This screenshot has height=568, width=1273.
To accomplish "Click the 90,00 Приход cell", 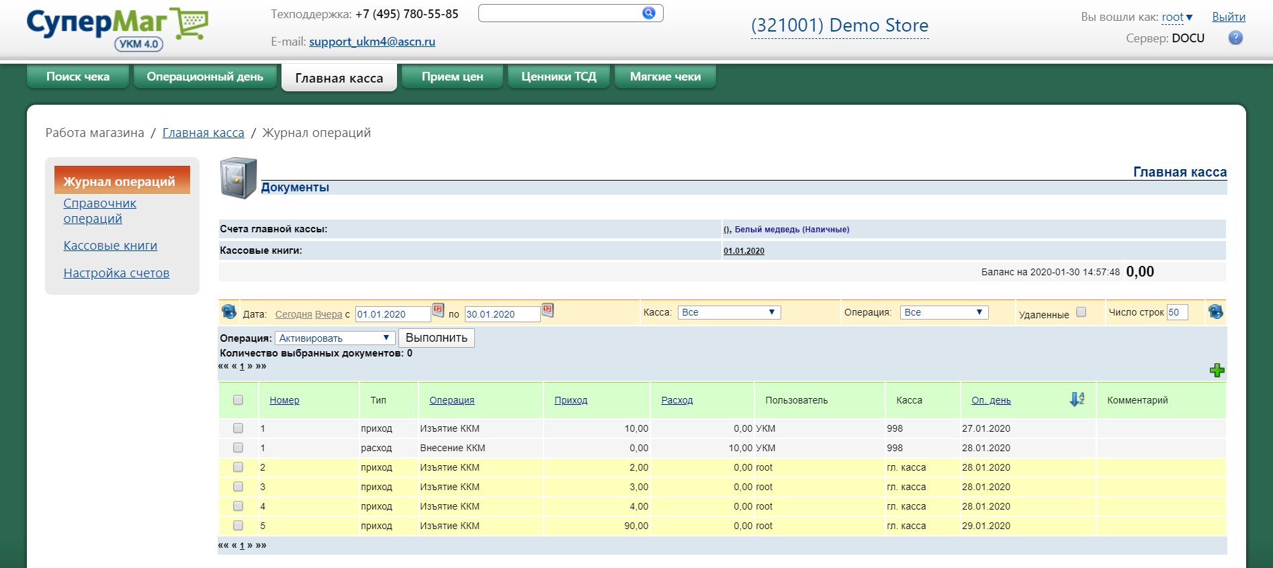I will point(597,526).
